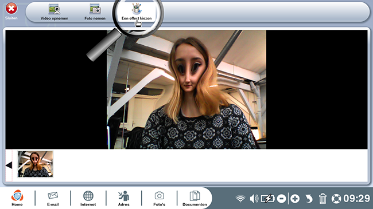Viewport: 373px width, 209px height.
Task: Select the captured photo thumbnail
Action: click(35, 164)
